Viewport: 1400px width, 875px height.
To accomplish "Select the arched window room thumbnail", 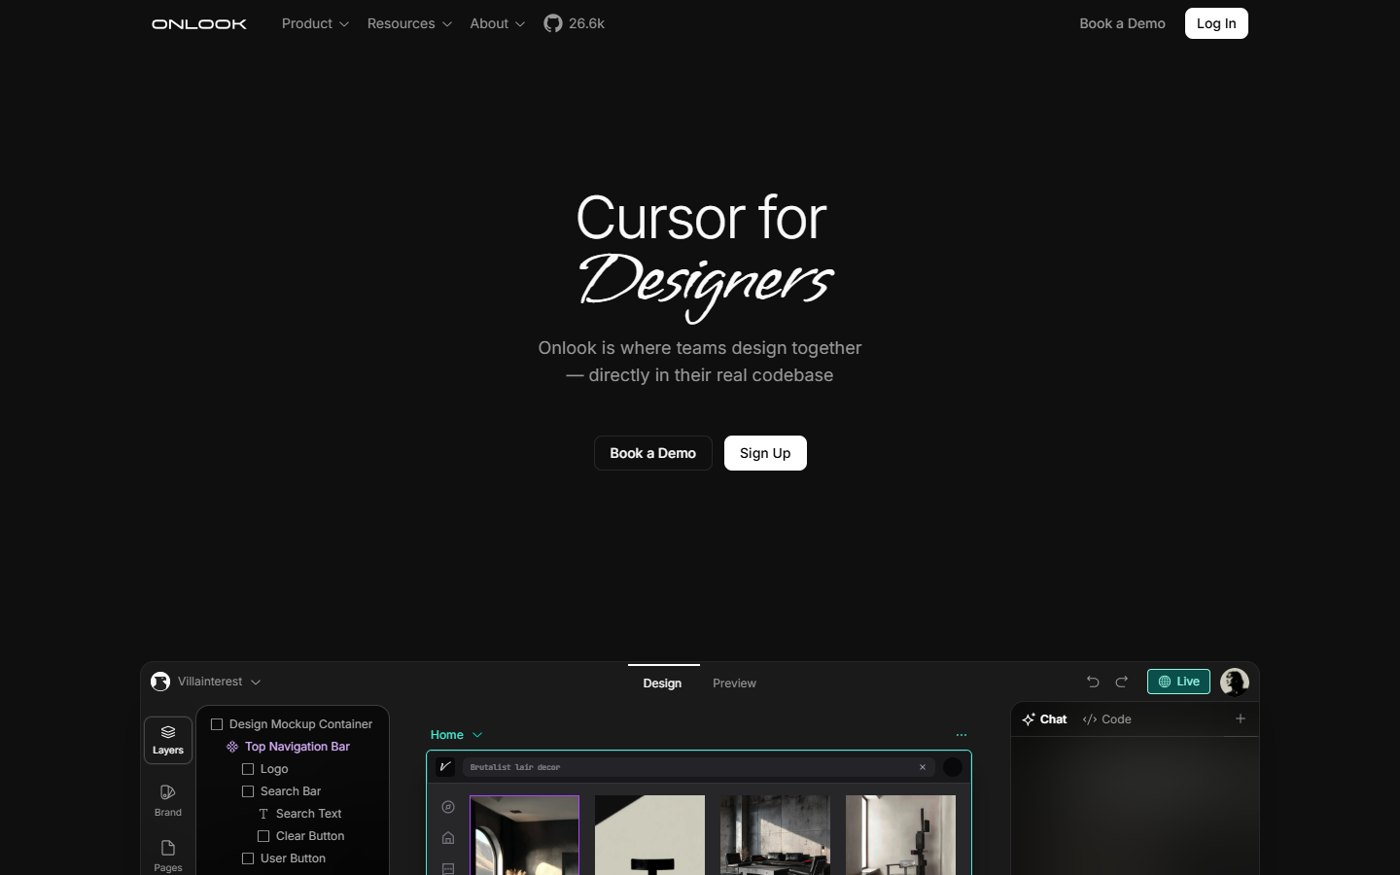I will coord(525,835).
